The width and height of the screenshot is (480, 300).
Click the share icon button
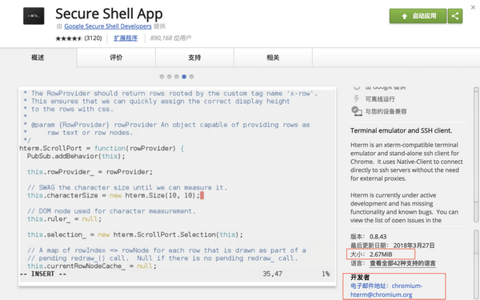pyautogui.click(x=455, y=16)
